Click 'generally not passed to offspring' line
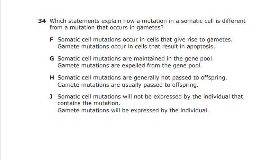260x160 pixels. [x=142, y=78]
